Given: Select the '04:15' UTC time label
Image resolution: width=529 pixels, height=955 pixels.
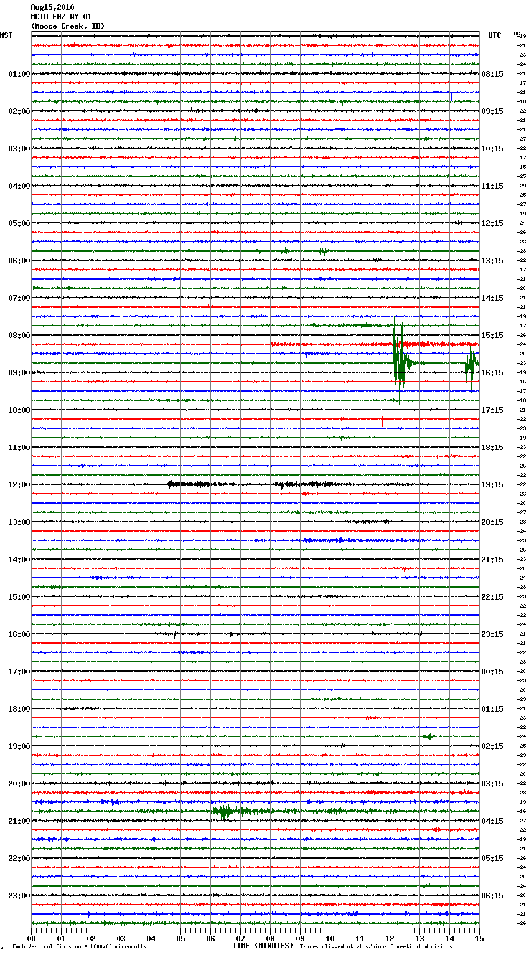Looking at the screenshot, I should (x=492, y=821).
